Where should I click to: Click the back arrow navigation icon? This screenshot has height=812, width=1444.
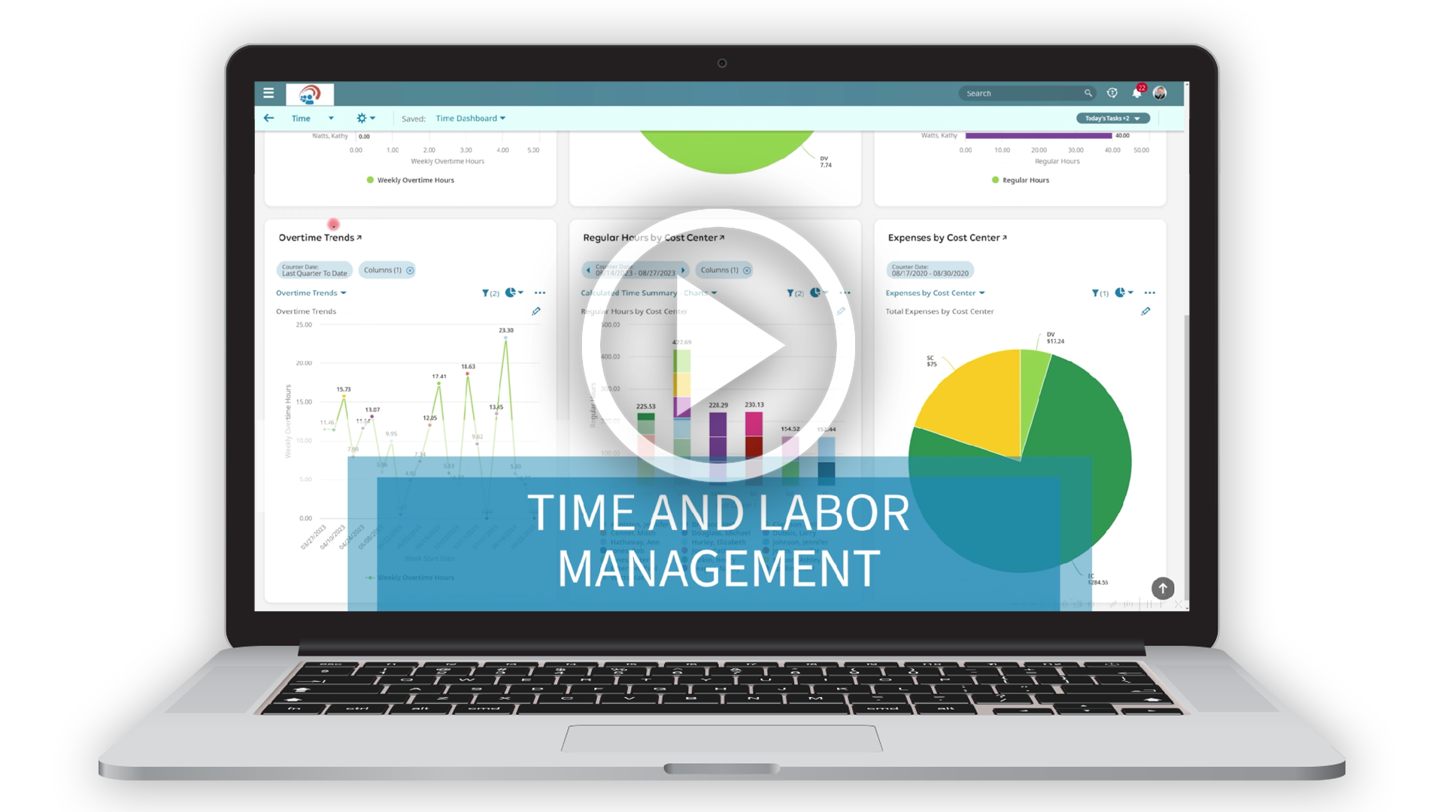tap(272, 118)
